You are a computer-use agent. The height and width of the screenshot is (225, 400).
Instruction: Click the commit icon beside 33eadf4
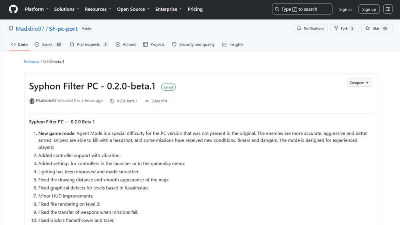tap(147, 101)
